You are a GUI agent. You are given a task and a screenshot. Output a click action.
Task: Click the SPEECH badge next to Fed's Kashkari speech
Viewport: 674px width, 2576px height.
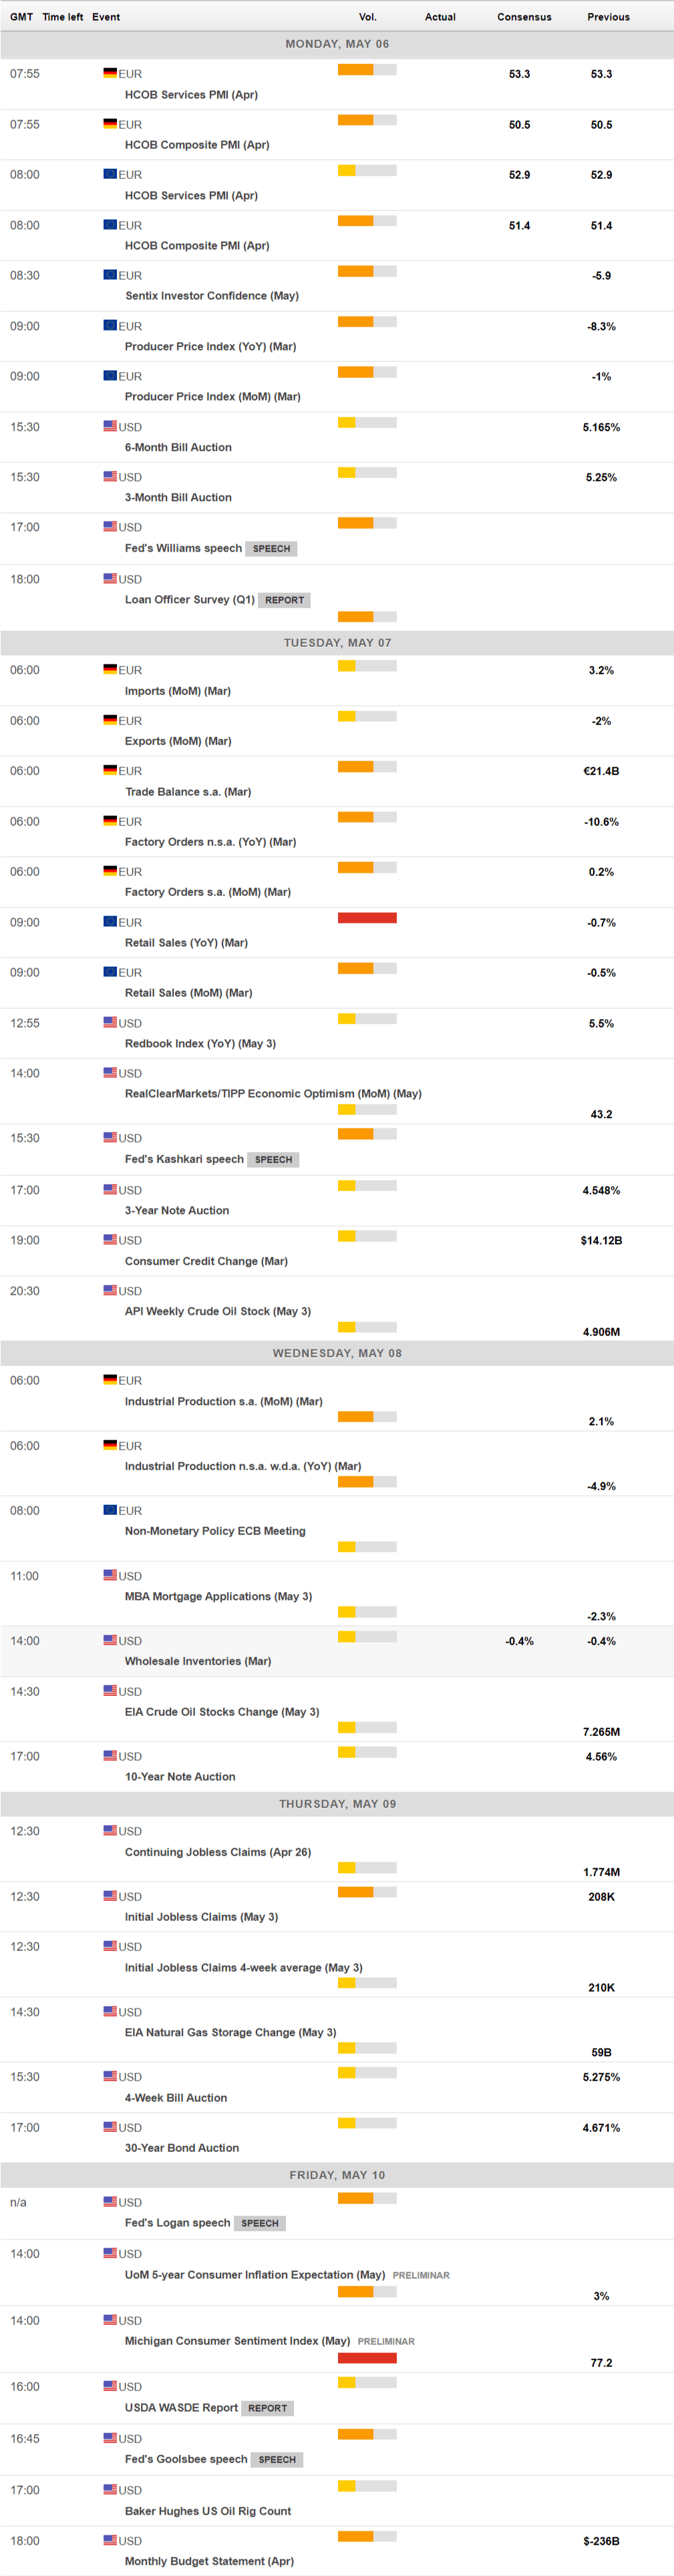pyautogui.click(x=273, y=1160)
